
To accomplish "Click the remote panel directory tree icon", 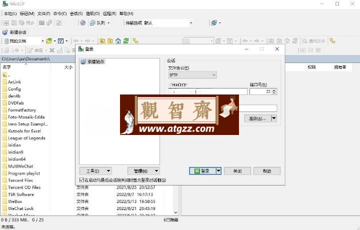I will [x=332, y=41].
